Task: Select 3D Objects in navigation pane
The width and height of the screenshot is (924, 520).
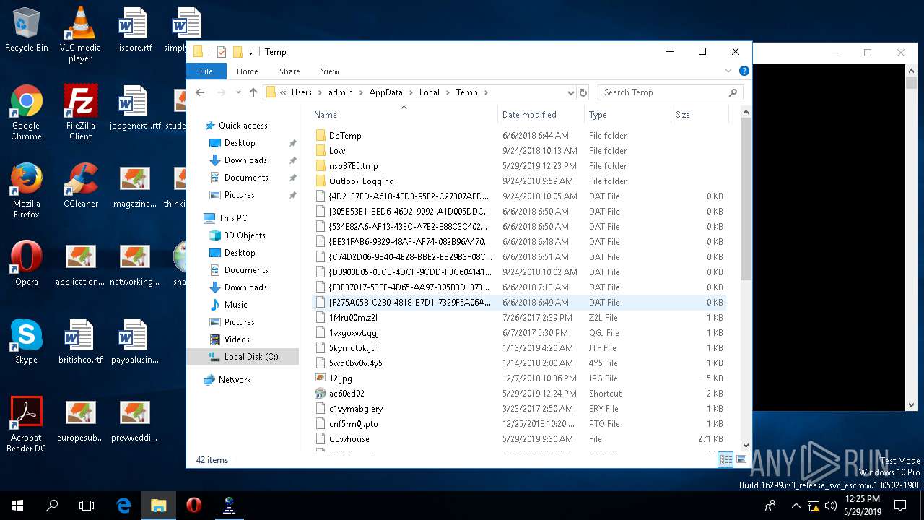Action: click(245, 235)
